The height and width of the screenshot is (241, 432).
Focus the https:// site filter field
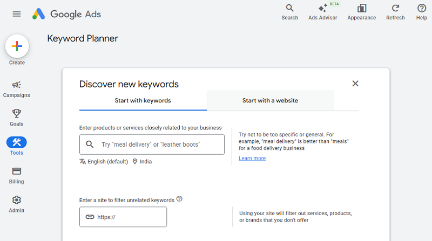pos(123,217)
